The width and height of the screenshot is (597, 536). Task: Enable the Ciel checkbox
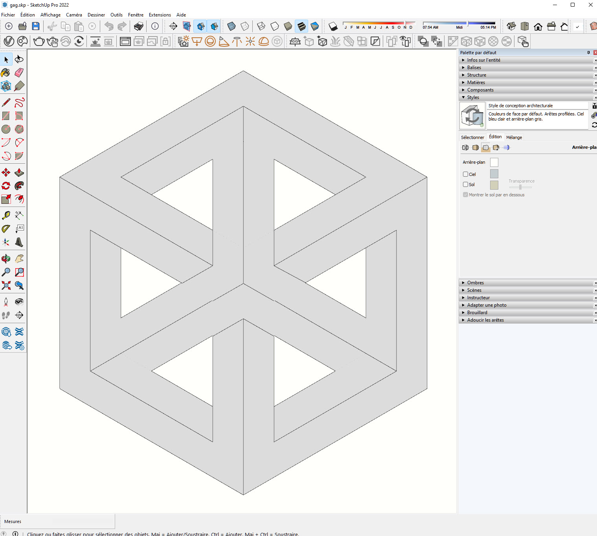coord(466,174)
